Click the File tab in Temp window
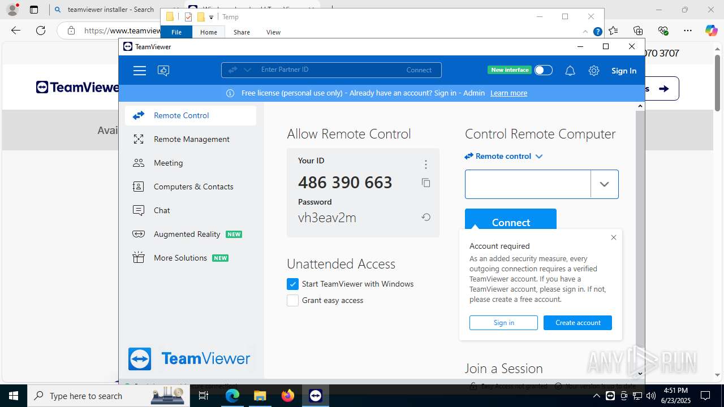The width and height of the screenshot is (724, 407). [176, 32]
